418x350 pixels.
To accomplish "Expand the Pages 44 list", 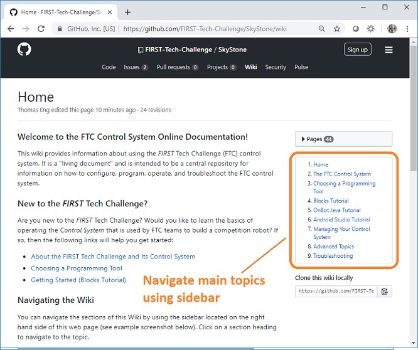I will click(x=343, y=139).
